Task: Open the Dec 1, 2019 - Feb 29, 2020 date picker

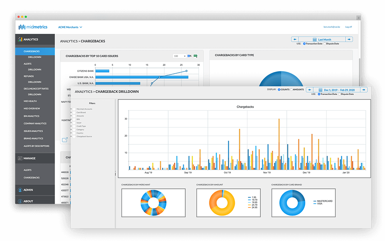Action: (x=333, y=90)
